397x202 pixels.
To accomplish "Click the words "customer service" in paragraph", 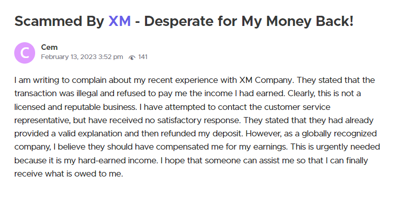I will pos(297,107).
